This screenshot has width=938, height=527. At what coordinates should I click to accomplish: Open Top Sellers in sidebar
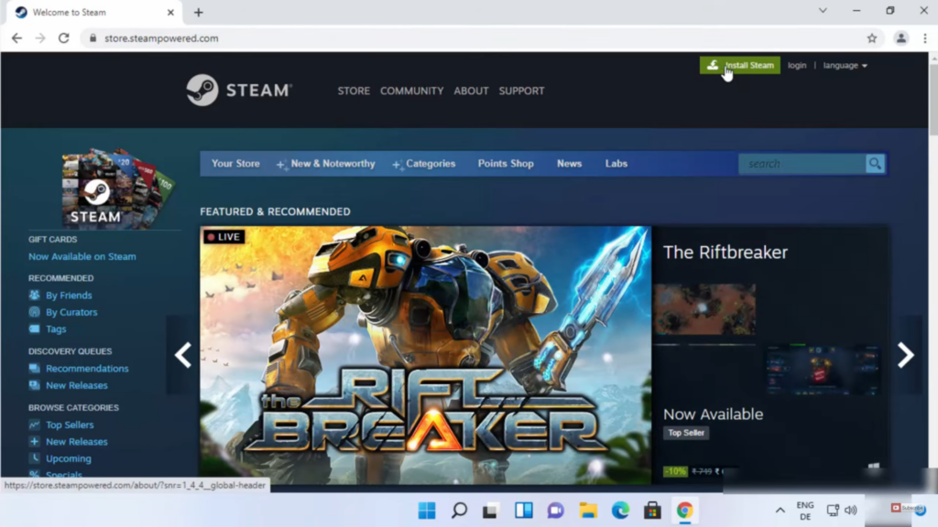pyautogui.click(x=70, y=425)
